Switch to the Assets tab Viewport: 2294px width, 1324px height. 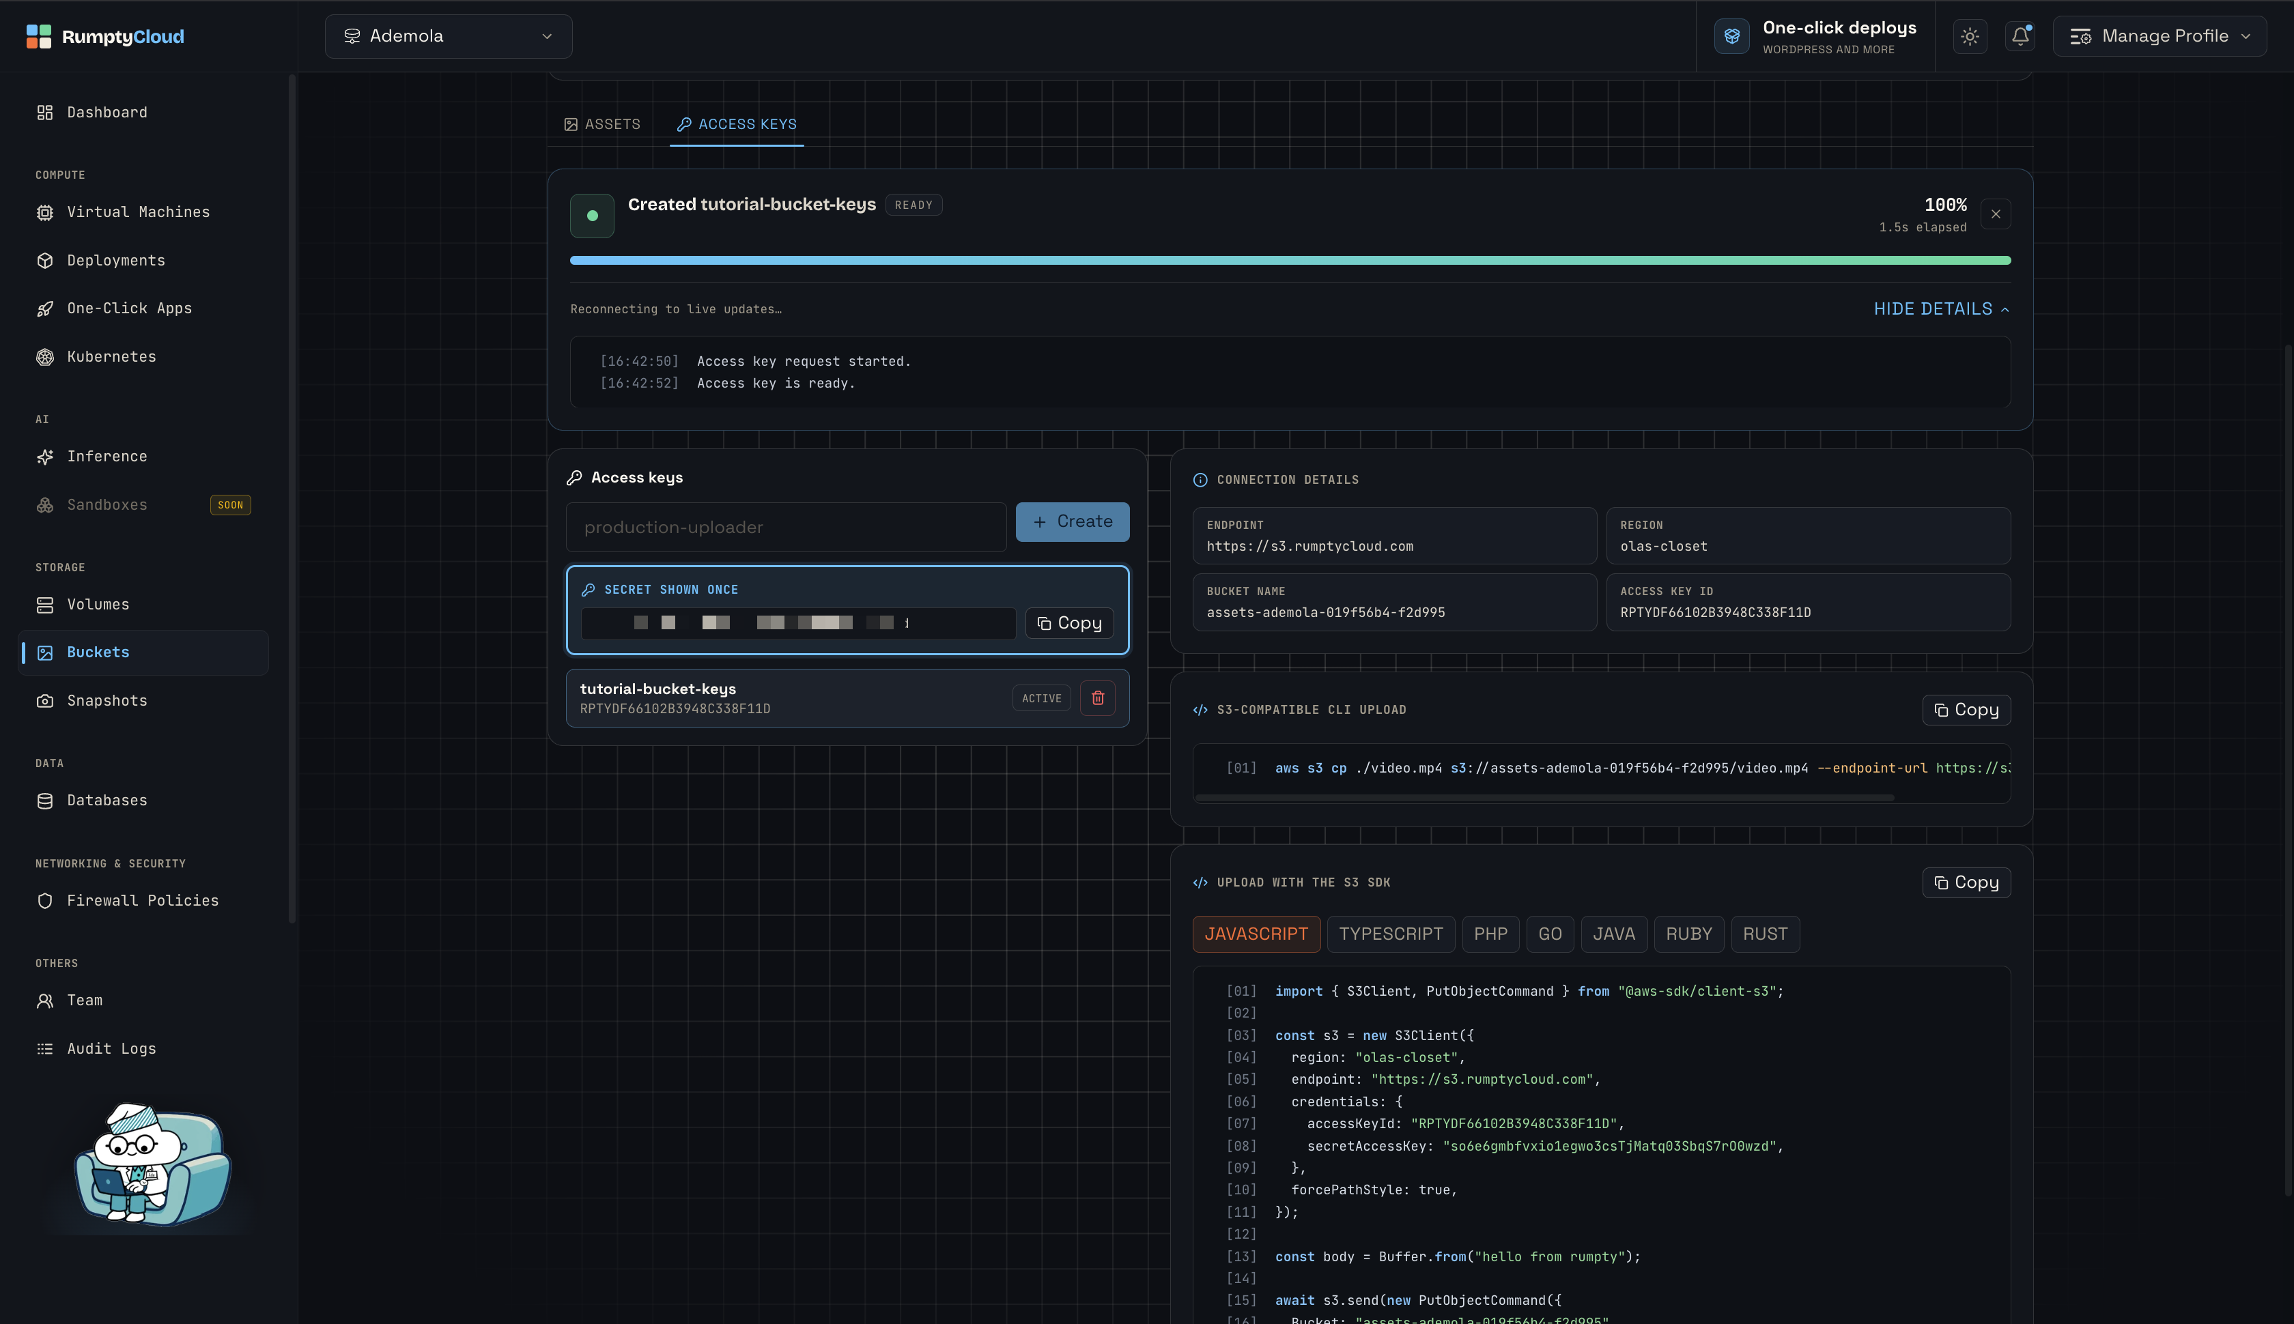click(602, 125)
